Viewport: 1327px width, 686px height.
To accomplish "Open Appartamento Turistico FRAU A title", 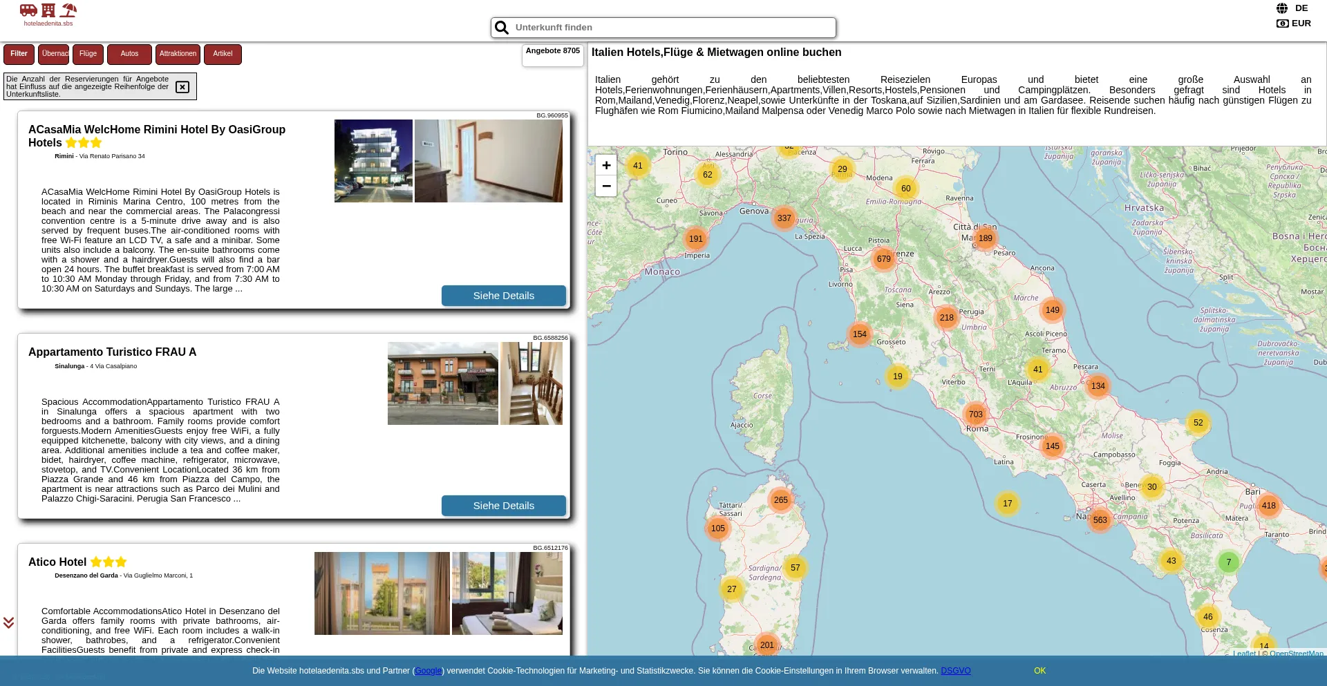I will coord(113,352).
